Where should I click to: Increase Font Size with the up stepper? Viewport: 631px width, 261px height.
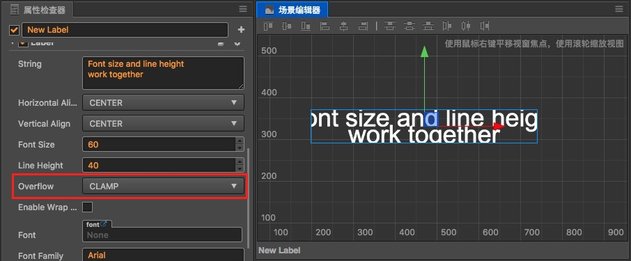pyautogui.click(x=240, y=141)
